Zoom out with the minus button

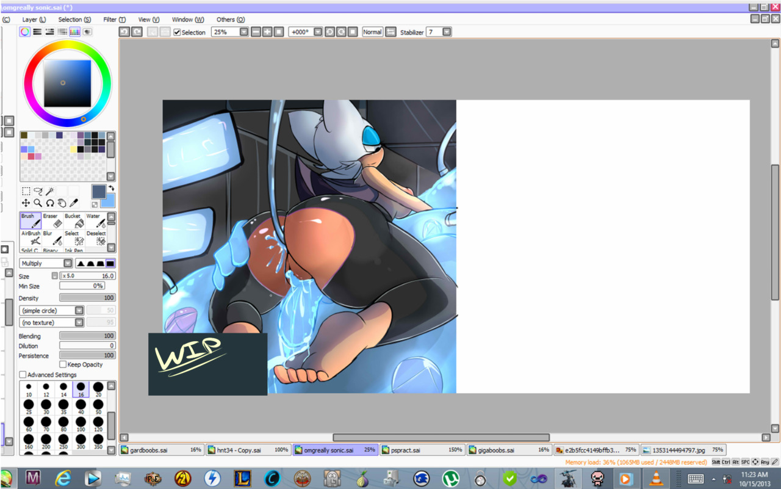click(x=256, y=32)
